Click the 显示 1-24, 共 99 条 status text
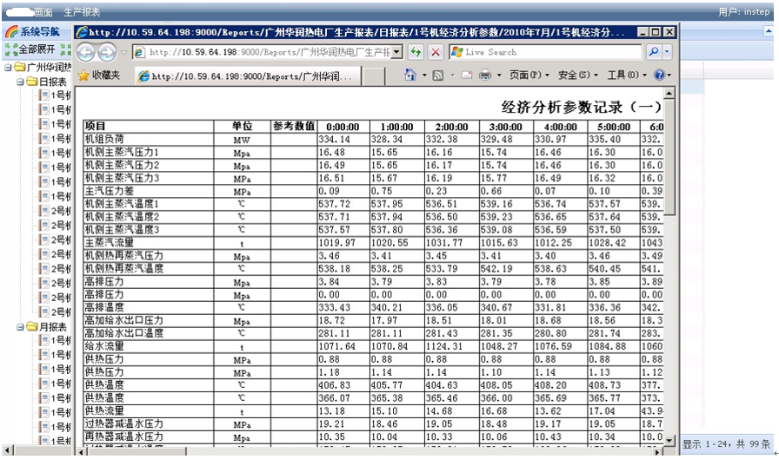 coord(726,444)
